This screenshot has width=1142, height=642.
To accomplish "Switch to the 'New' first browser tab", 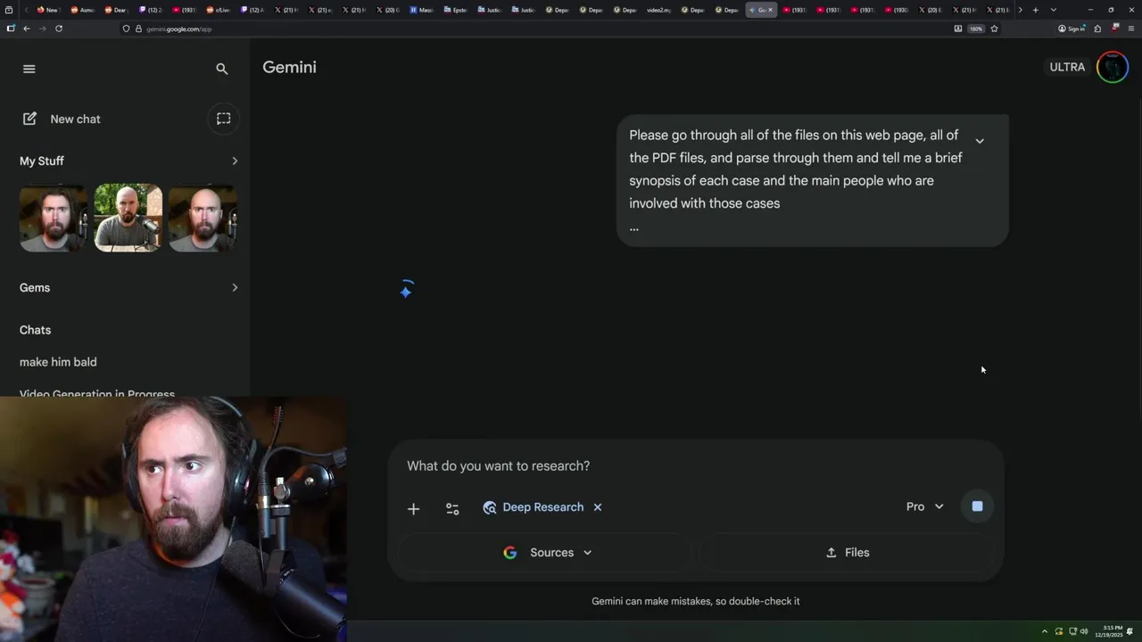I will (x=47, y=10).
